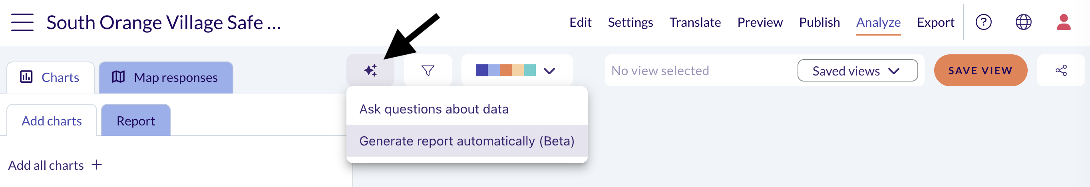This screenshot has height=187, width=1090.
Task: Expand the color palette chevron
Action: pos(549,71)
